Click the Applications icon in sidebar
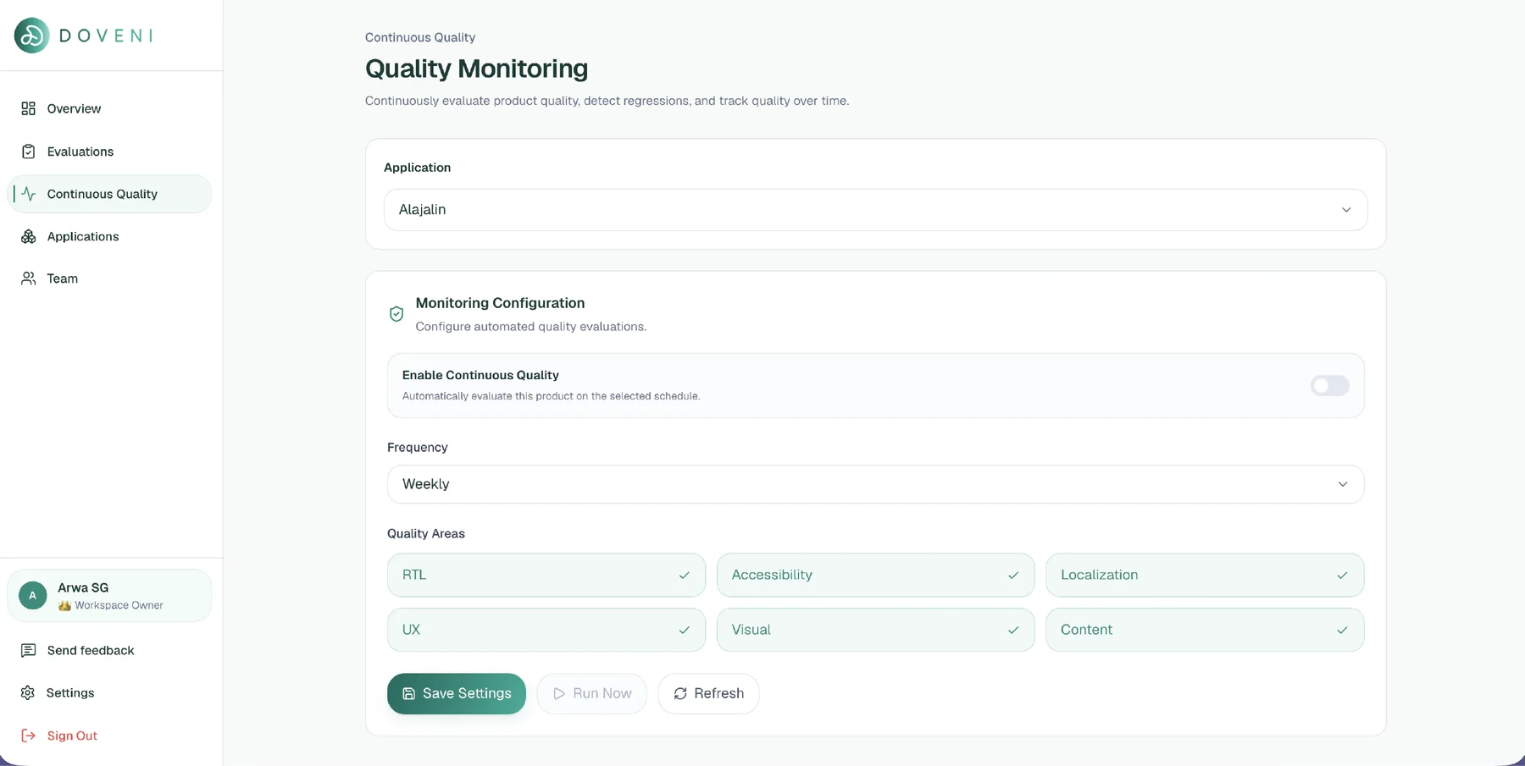 pos(28,236)
